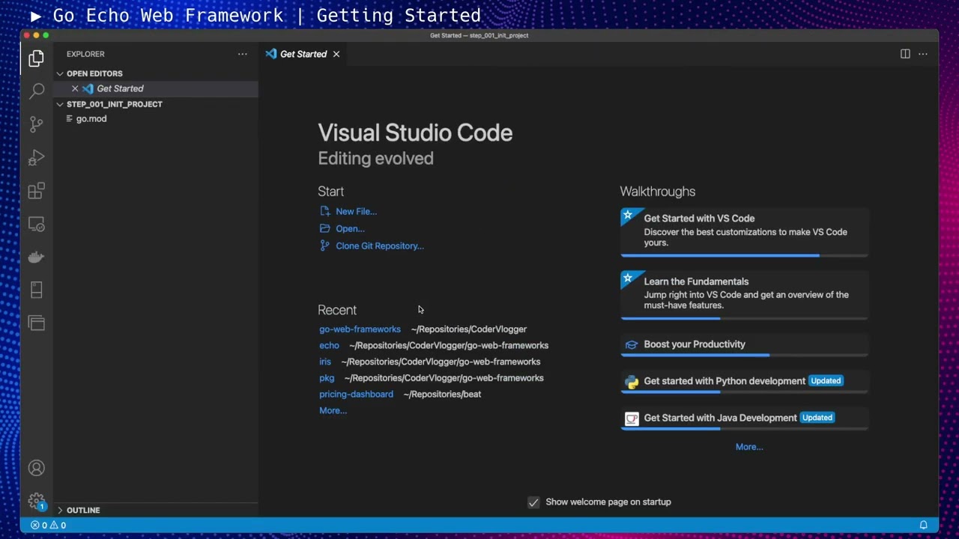Open the Remote Explorer icon
This screenshot has height=539, width=959.
click(x=36, y=224)
